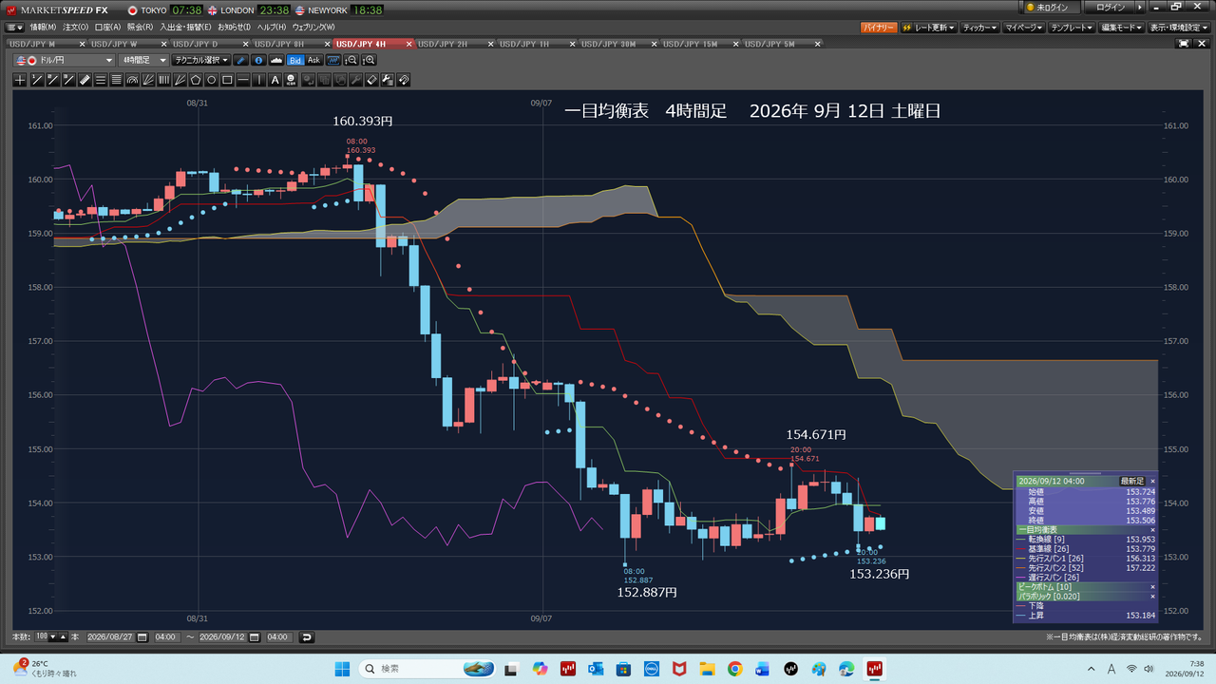
Task: Click the ログイン button
Action: click(x=1111, y=8)
